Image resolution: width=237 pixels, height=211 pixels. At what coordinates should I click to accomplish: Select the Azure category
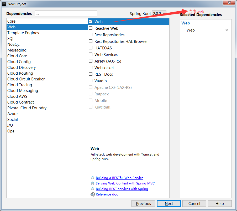click(x=47, y=114)
